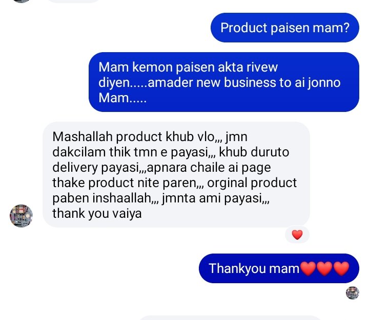Tap the partially visible avatar at top left
369x320 pixels.
tap(21, 1)
